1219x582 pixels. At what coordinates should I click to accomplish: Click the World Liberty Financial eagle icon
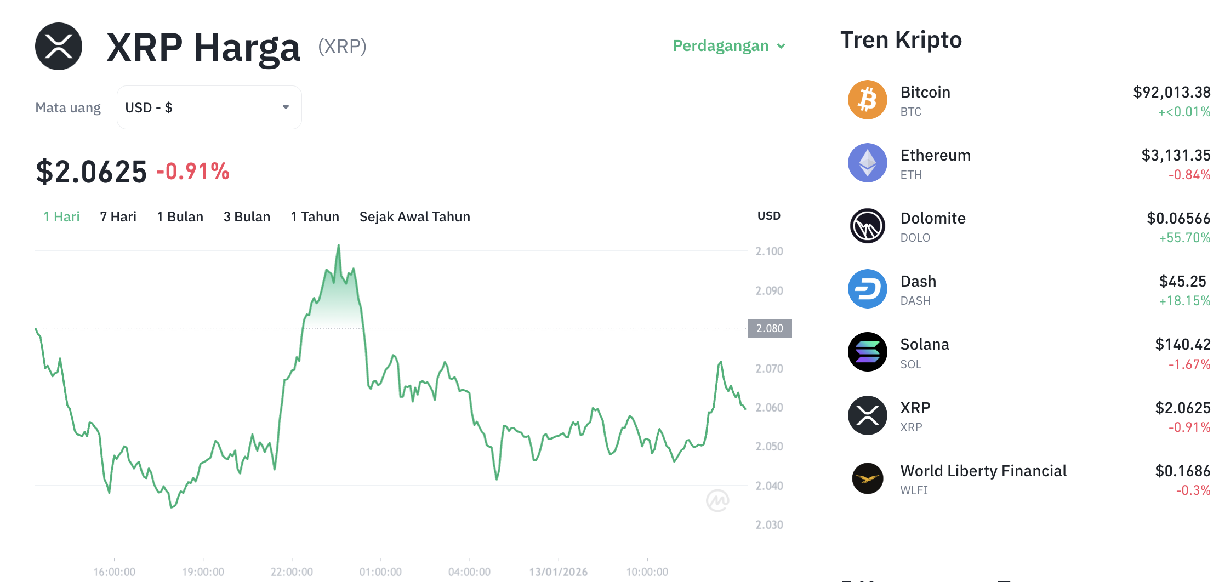[x=868, y=478]
